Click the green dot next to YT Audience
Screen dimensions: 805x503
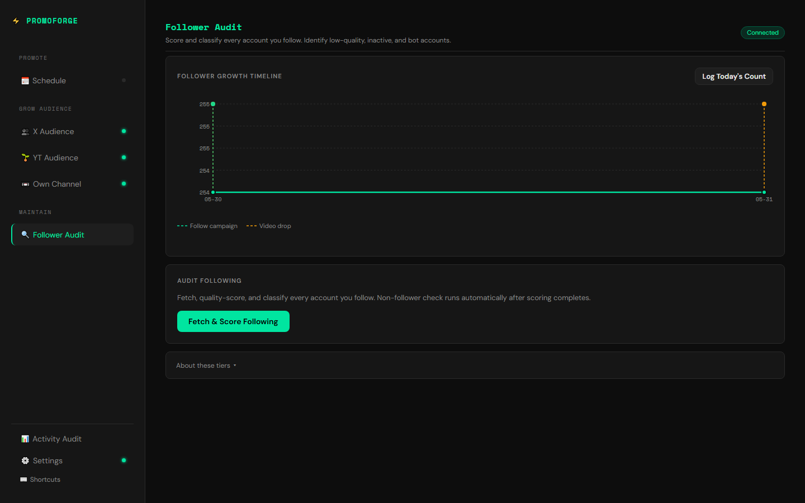[124, 158]
